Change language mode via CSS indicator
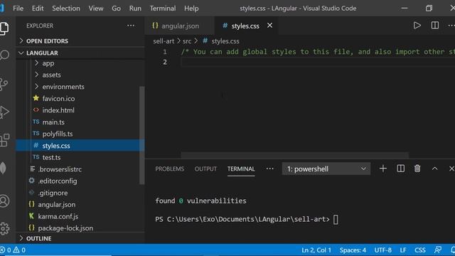Viewport: 455px width, 256px height. [x=420, y=250]
